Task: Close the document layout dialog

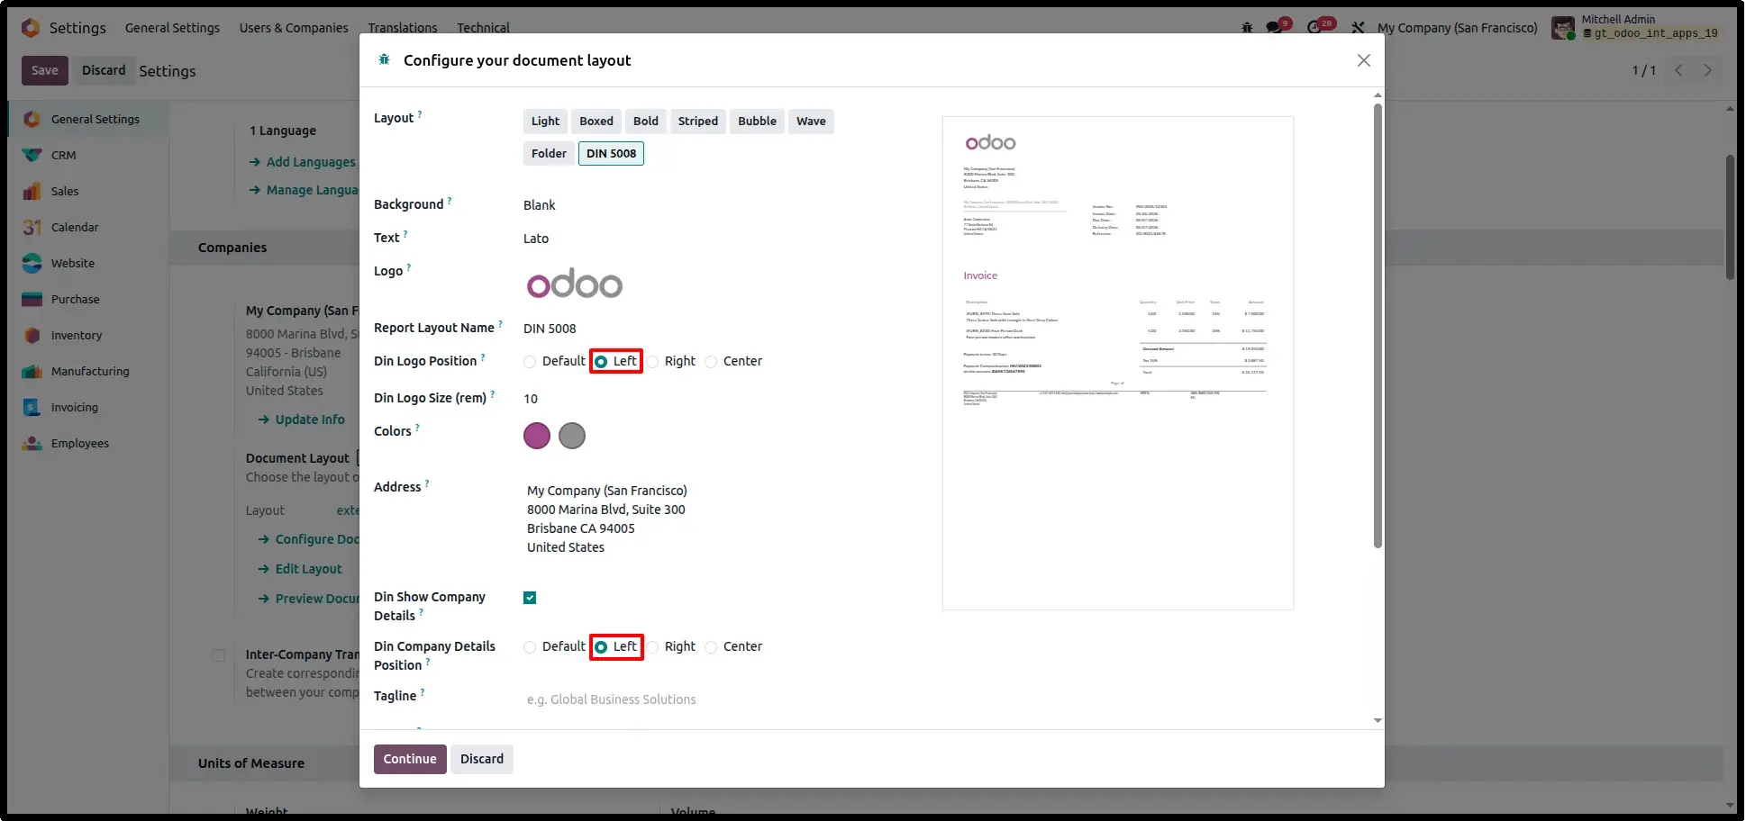Action: [1364, 60]
